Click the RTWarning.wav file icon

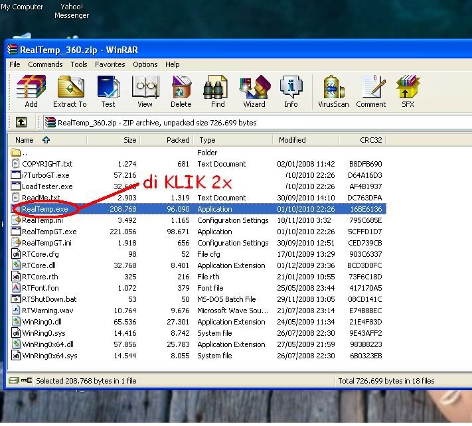click(x=16, y=310)
